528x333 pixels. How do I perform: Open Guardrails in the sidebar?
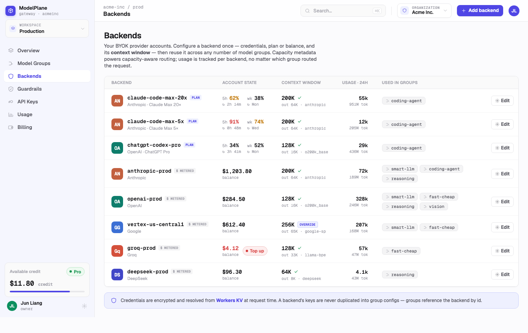47,89
